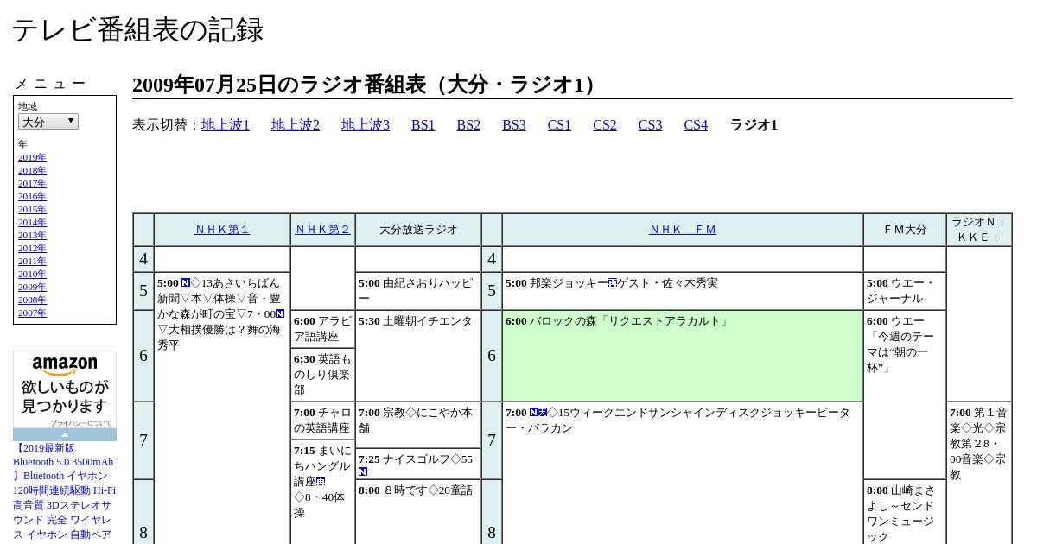The width and height of the screenshot is (1037, 544).
Task: Jump to the 2008年 archive
Action: pyautogui.click(x=32, y=300)
